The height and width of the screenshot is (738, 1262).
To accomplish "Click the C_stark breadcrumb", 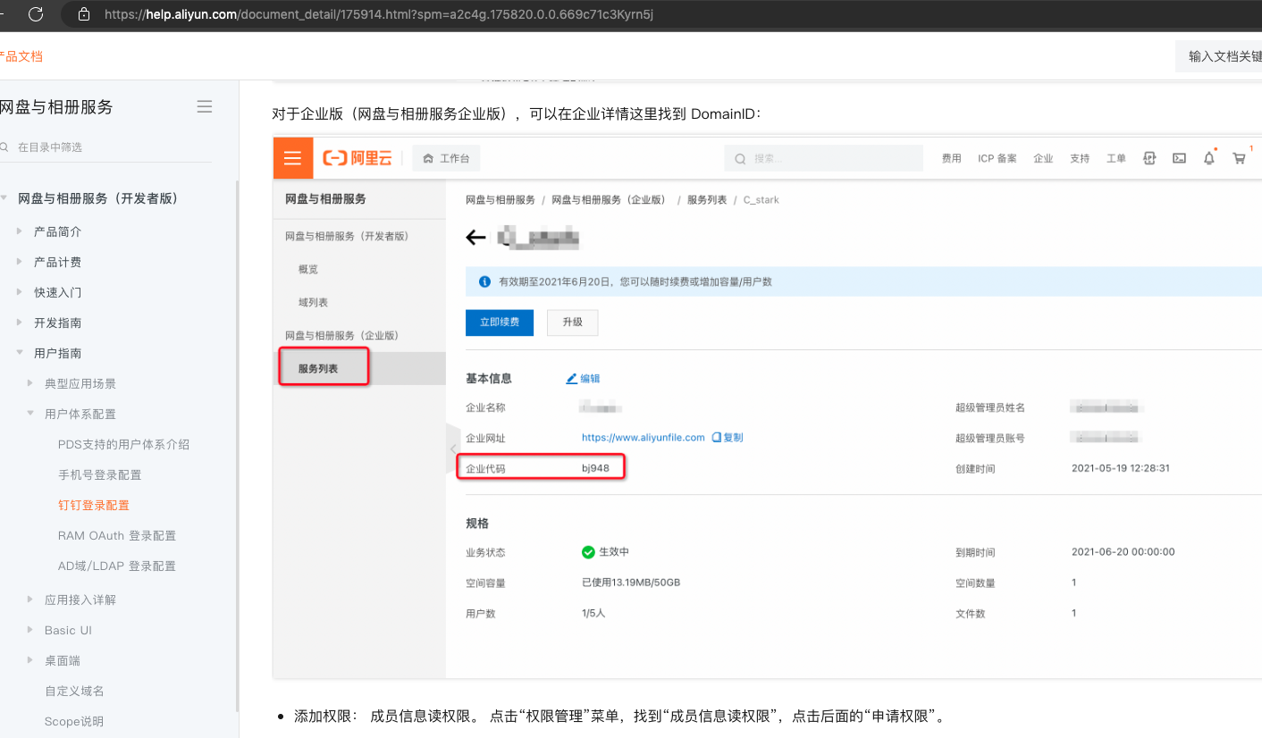I will (x=761, y=200).
